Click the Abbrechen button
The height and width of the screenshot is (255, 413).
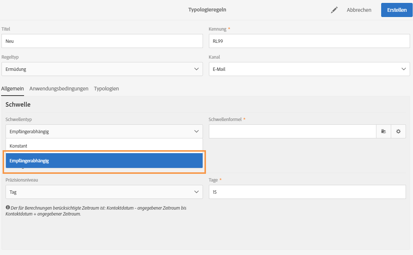point(359,10)
